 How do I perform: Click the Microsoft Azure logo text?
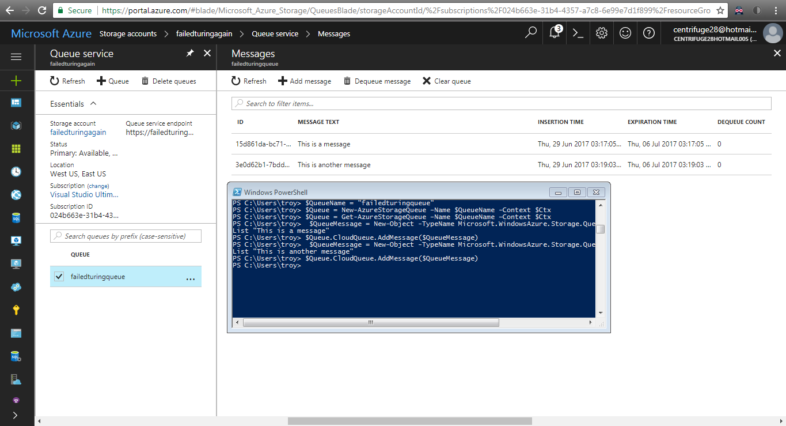pyautogui.click(x=51, y=33)
